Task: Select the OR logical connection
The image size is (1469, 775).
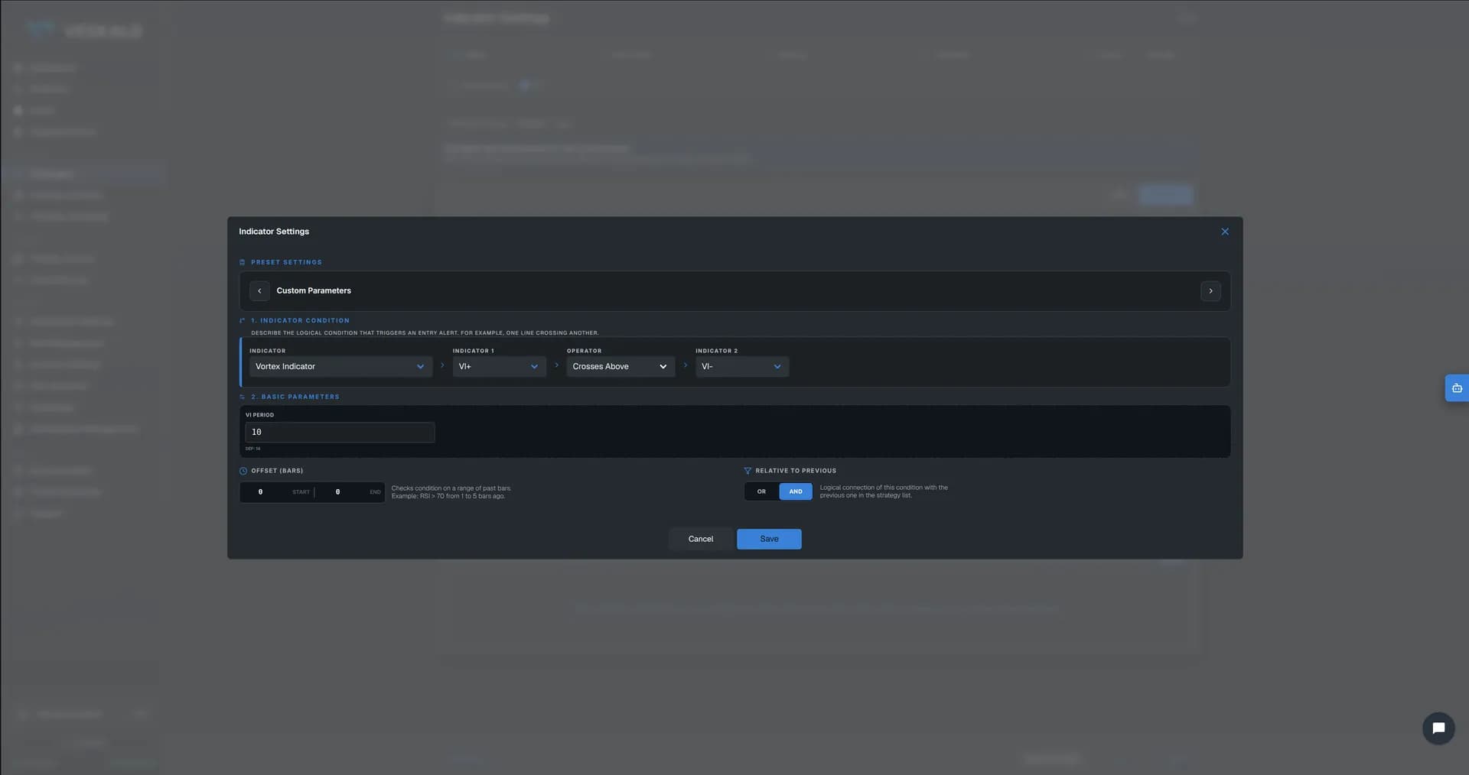Action: pos(761,491)
